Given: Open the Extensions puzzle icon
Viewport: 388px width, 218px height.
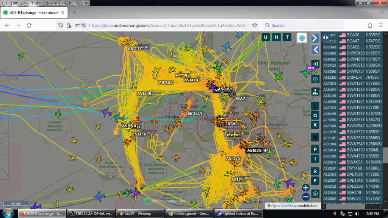Looking at the screenshot, I should pos(370,25).
